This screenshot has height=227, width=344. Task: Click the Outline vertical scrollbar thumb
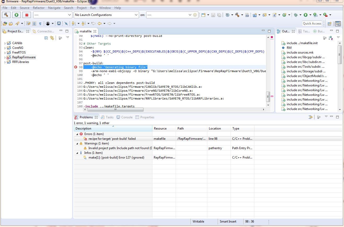click(340, 55)
